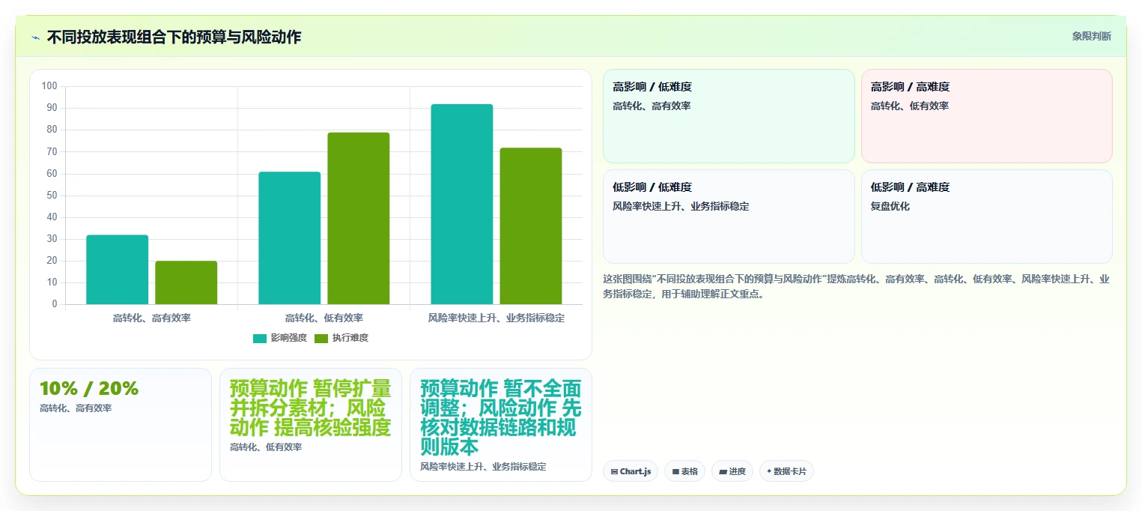Open the 高影响 / 低难度 quadrant card
This screenshot has width=1142, height=511.
729,116
